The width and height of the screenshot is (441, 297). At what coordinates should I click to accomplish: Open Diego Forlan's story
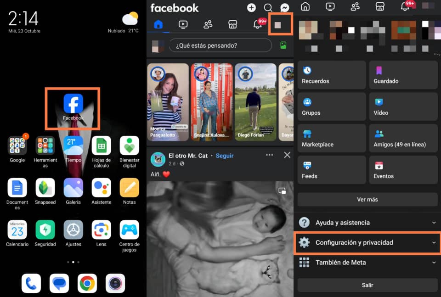point(256,102)
